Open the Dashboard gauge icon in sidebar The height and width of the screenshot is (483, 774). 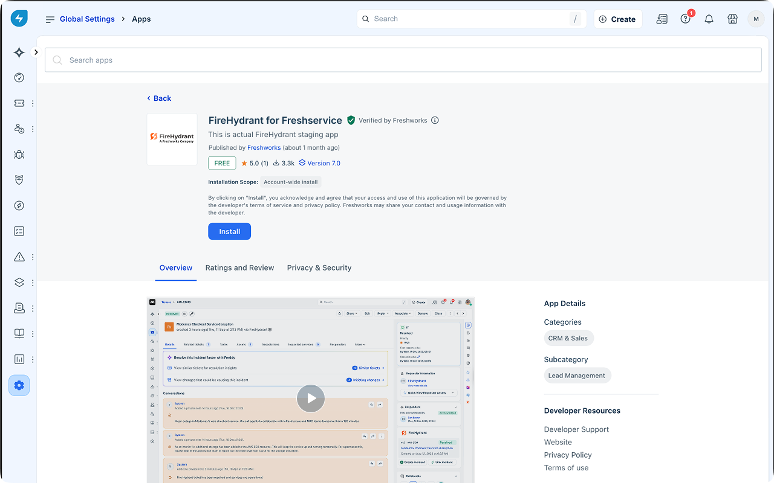point(19,78)
